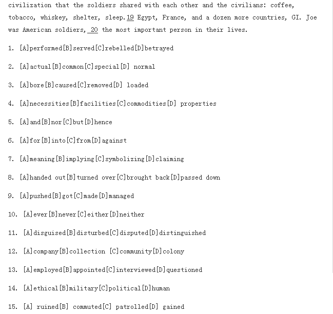Click the word 'whiskey' in the passage
Image resolution: width=333 pixels, height=314 pixels.
coord(54,17)
